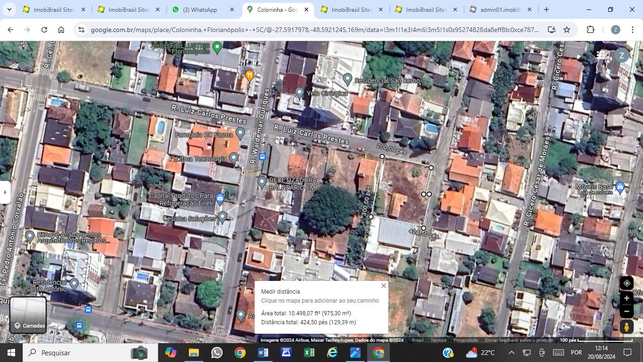Click the zoom in plus button
Image resolution: width=643 pixels, height=362 pixels.
click(627, 298)
